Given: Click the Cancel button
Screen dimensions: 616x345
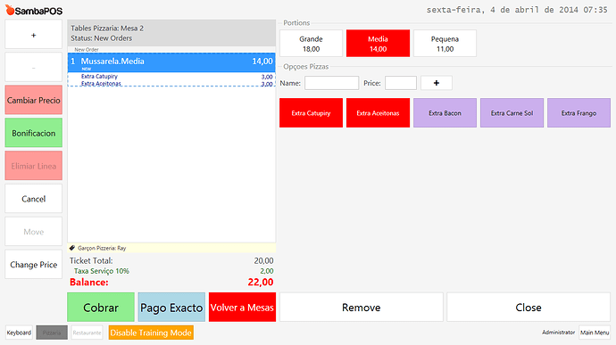Looking at the screenshot, I should click(33, 199).
